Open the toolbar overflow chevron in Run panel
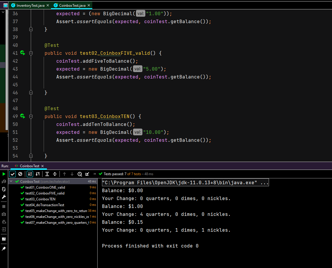Screen dimensions: 332x268 (x=94, y=174)
